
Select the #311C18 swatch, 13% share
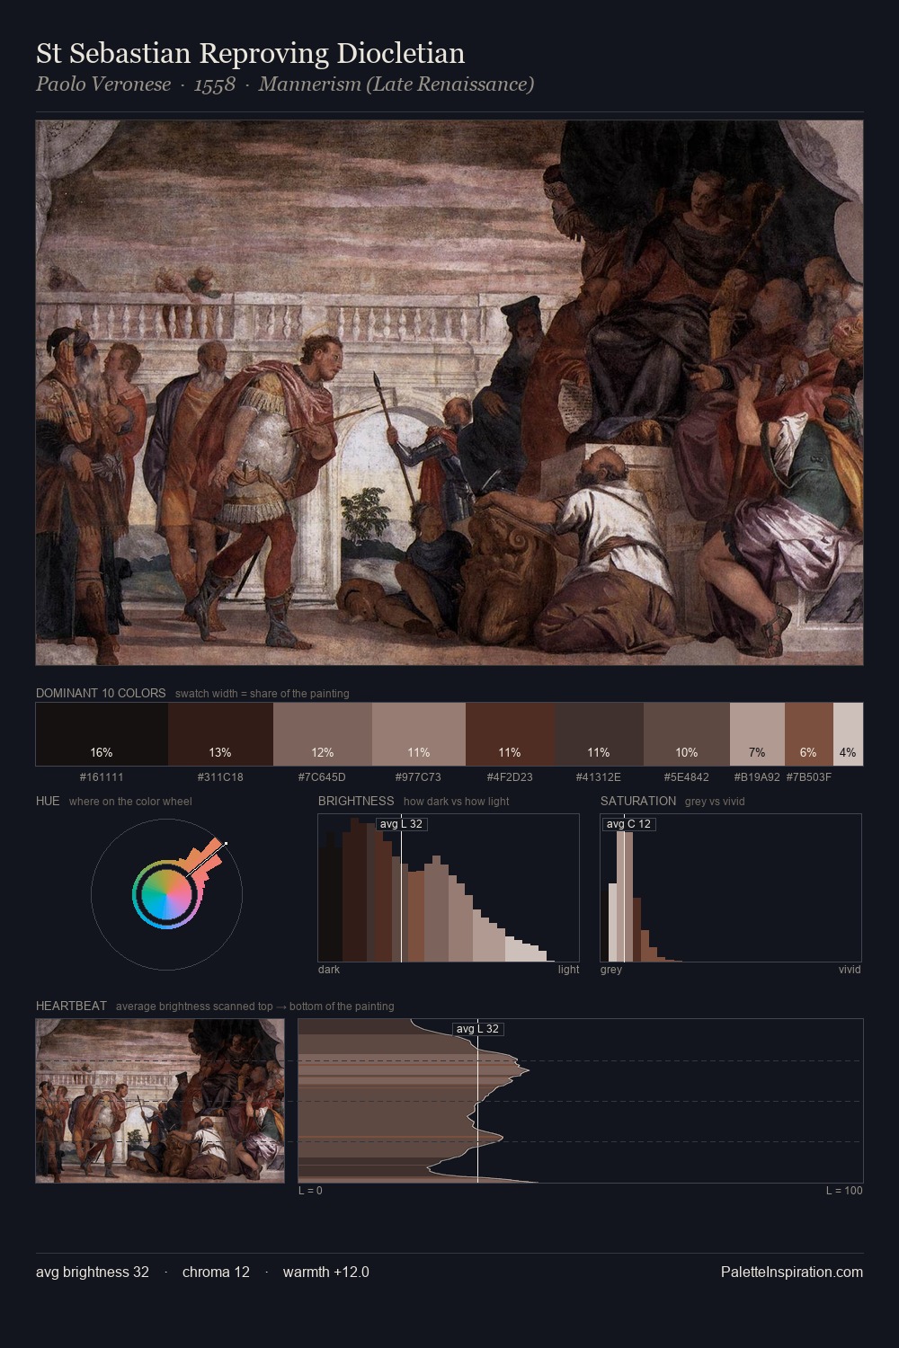tap(220, 734)
